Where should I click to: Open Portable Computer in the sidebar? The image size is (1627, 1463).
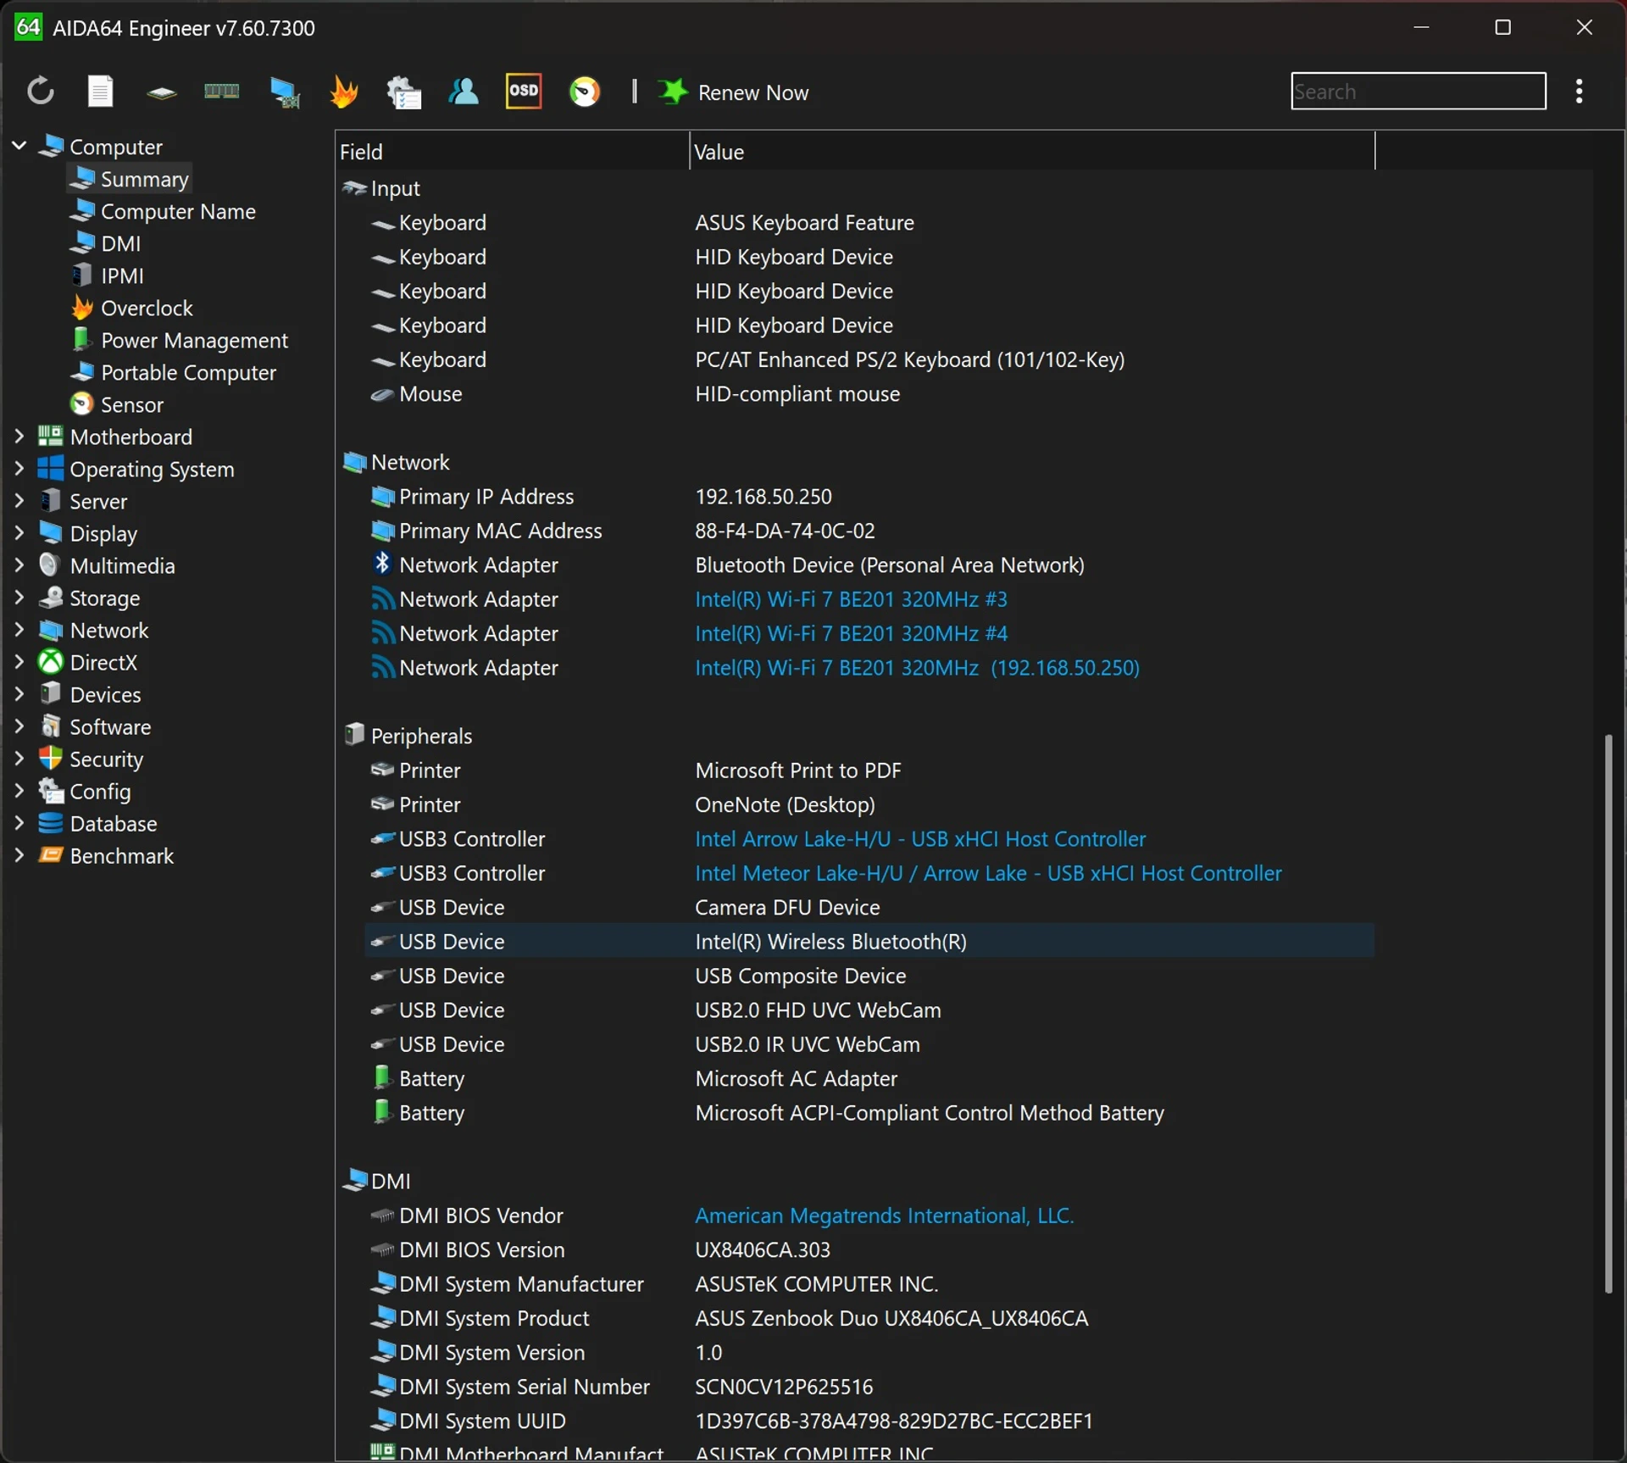[173, 372]
